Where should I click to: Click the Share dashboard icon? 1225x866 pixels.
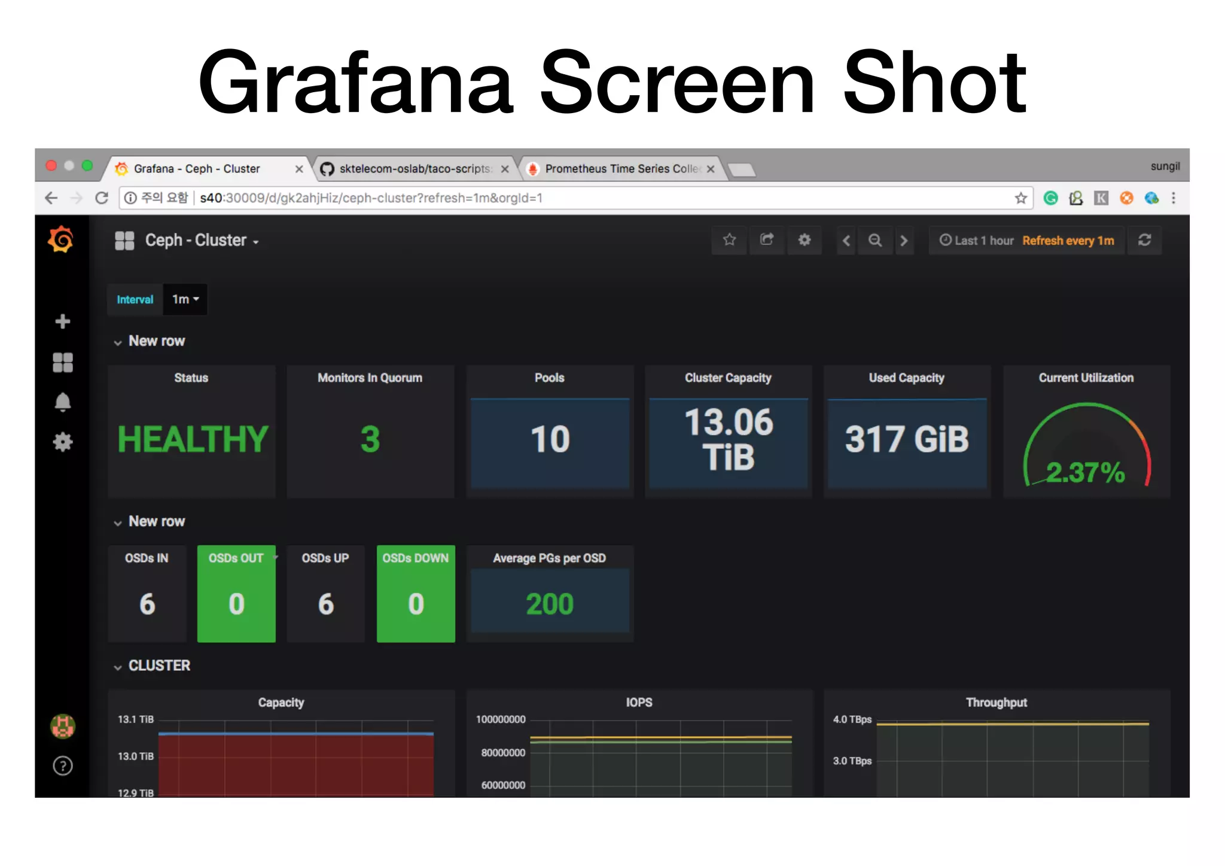[767, 240]
